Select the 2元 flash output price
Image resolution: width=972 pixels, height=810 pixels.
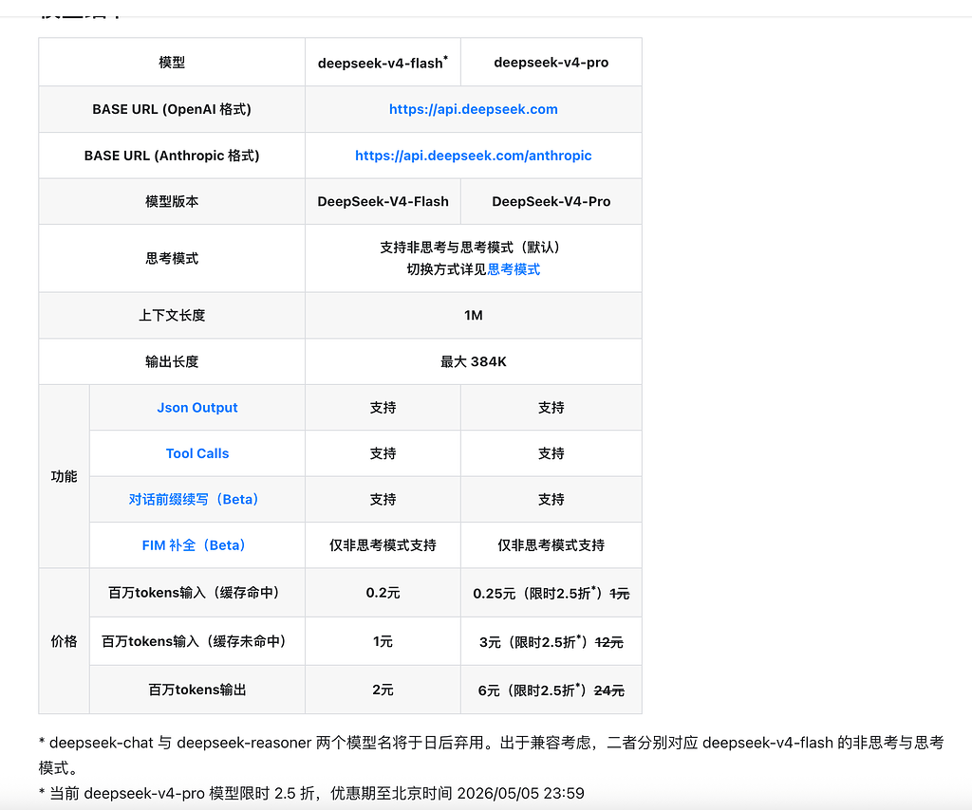[x=383, y=690]
